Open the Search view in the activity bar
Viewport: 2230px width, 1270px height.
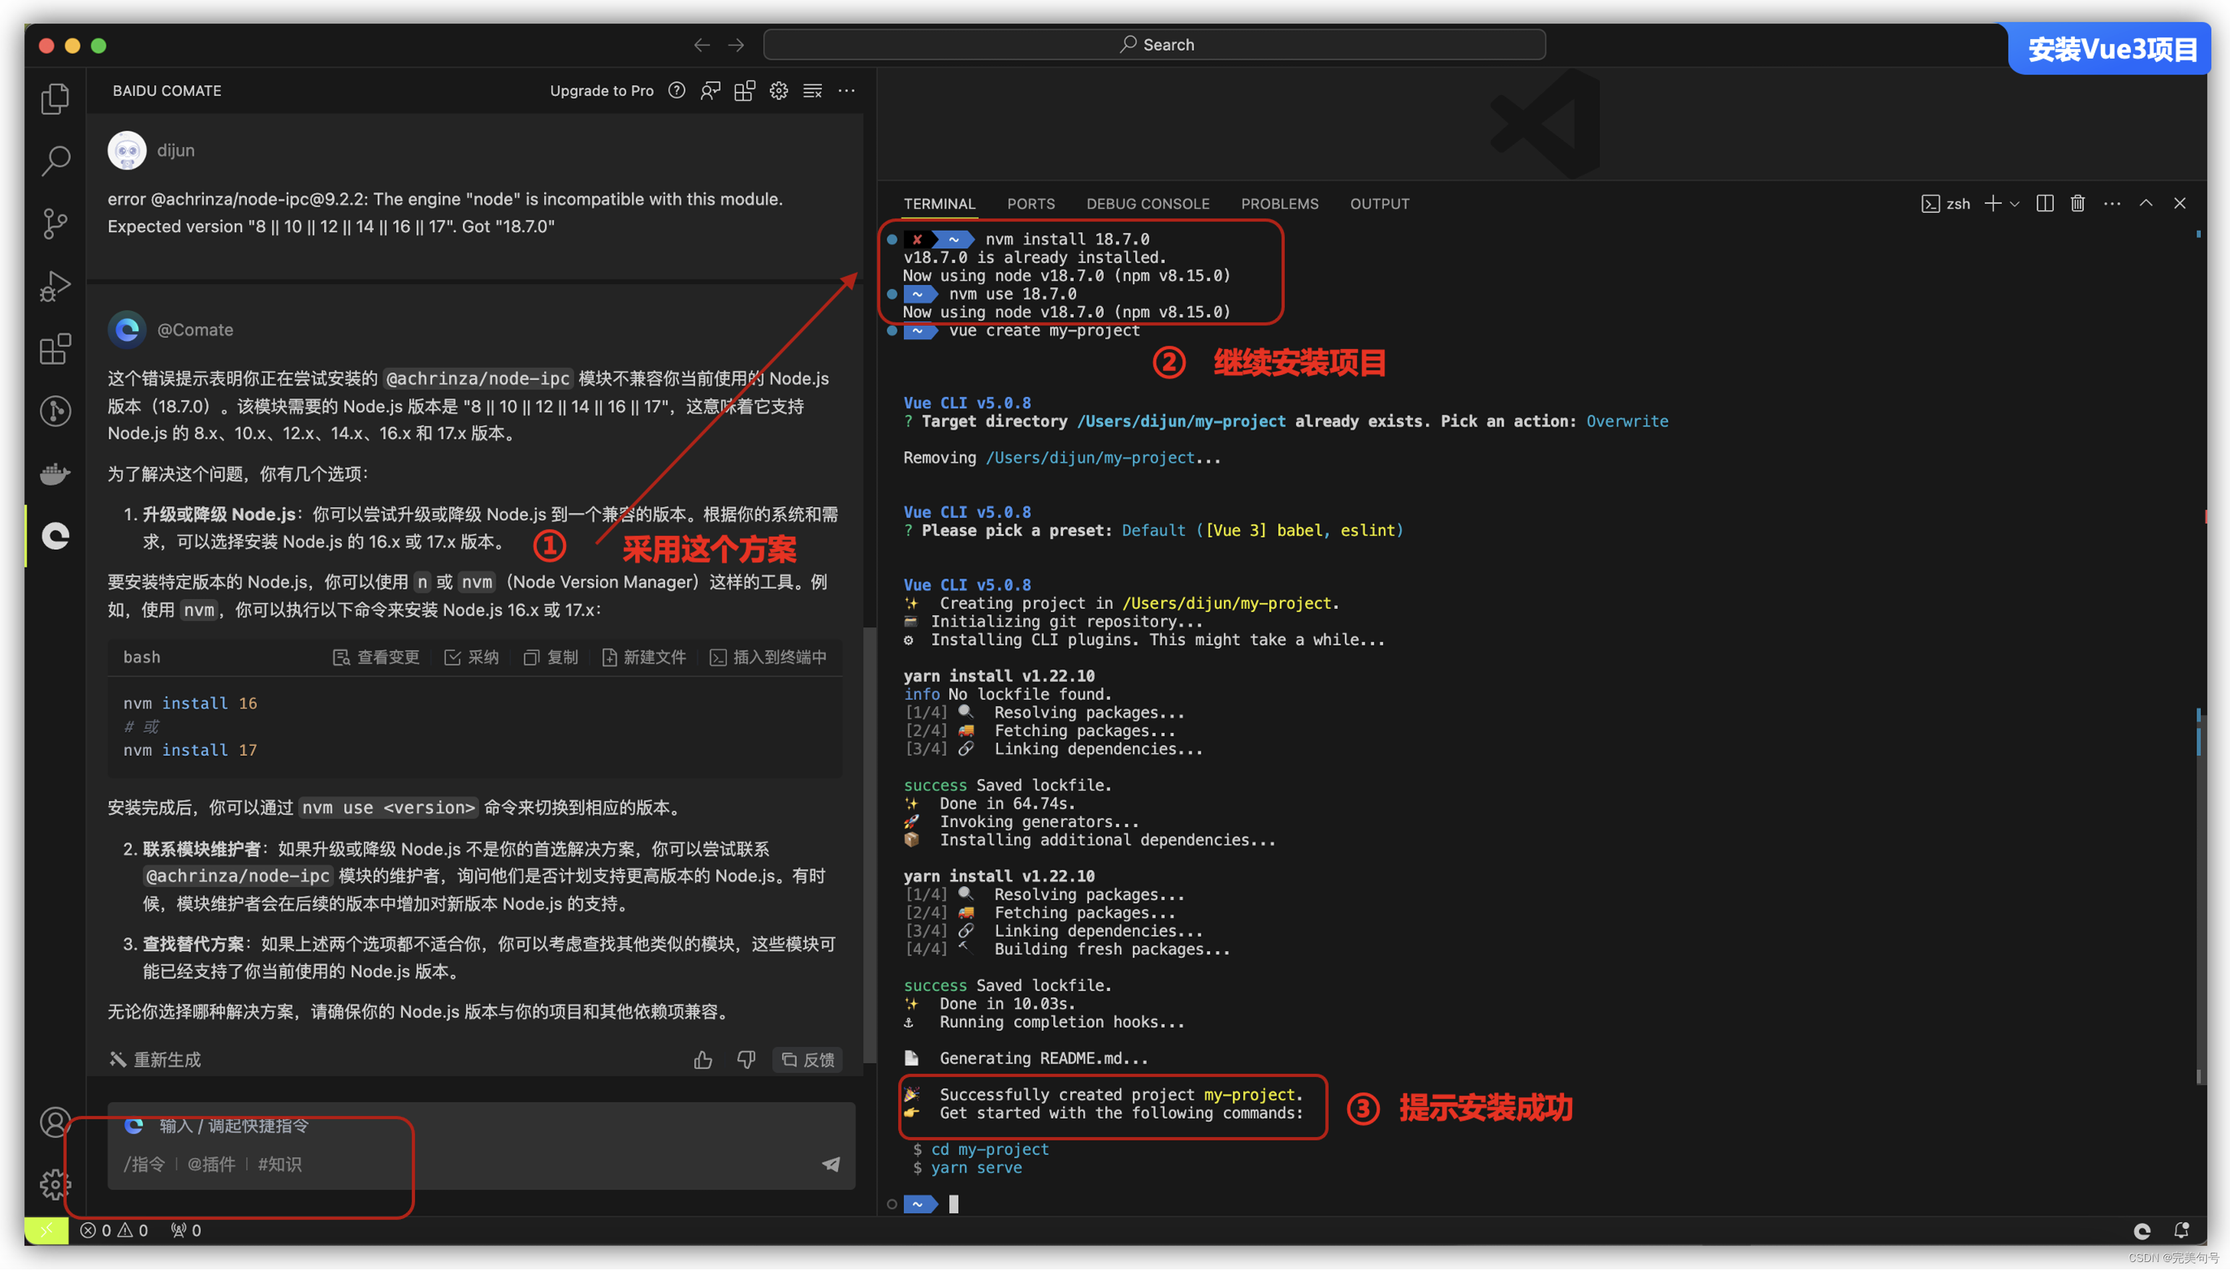pos(56,162)
